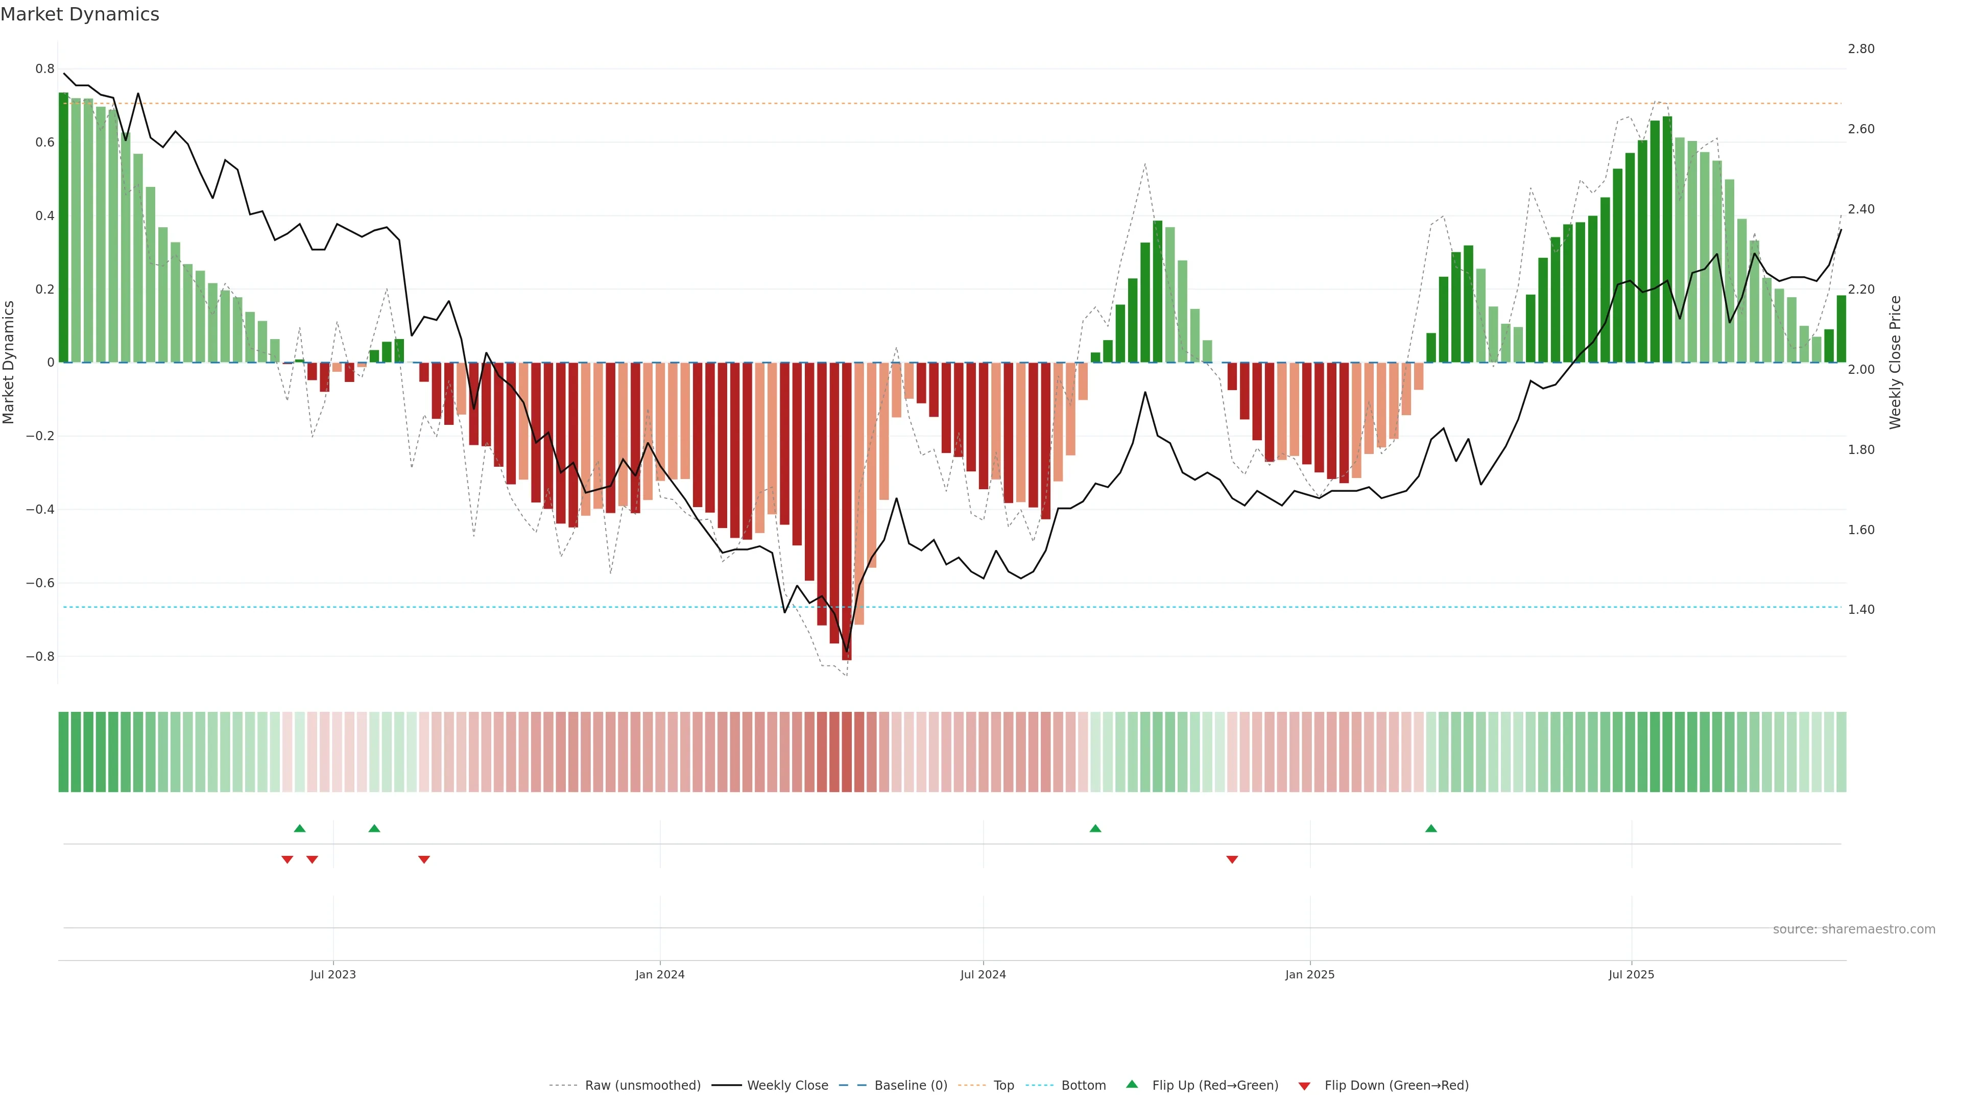Click the Jul 2025 x-axis label
Viewport: 1961px width, 1103px height.
[x=1632, y=974]
